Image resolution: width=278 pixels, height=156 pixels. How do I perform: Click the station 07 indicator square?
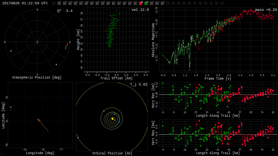click(x=92, y=3)
